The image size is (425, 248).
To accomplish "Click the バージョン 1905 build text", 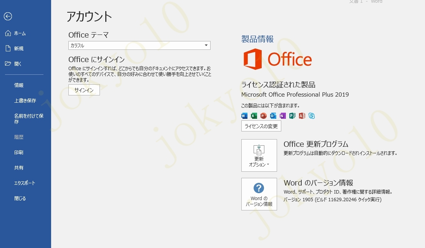I will [332, 200].
